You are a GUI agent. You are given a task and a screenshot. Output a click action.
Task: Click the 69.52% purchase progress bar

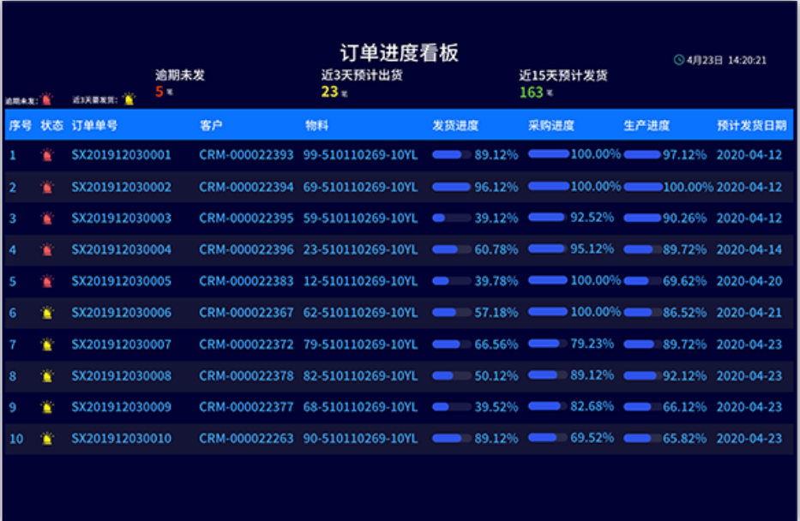point(548,437)
